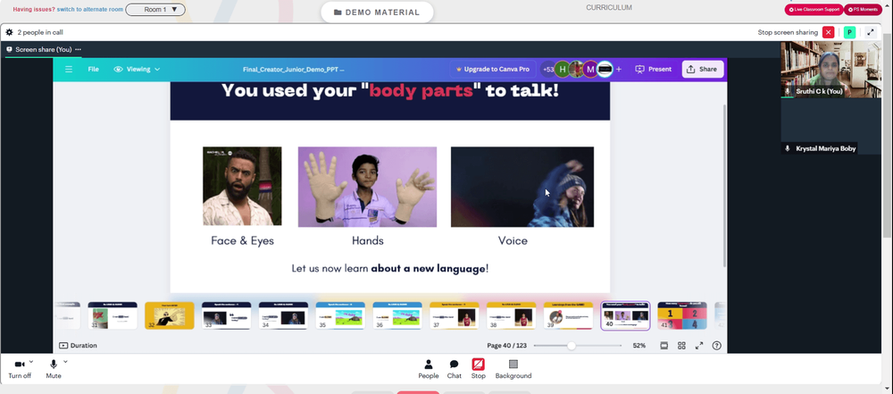The height and width of the screenshot is (394, 893).
Task: Toggle the page thumbnails strip view icon
Action: click(664, 346)
